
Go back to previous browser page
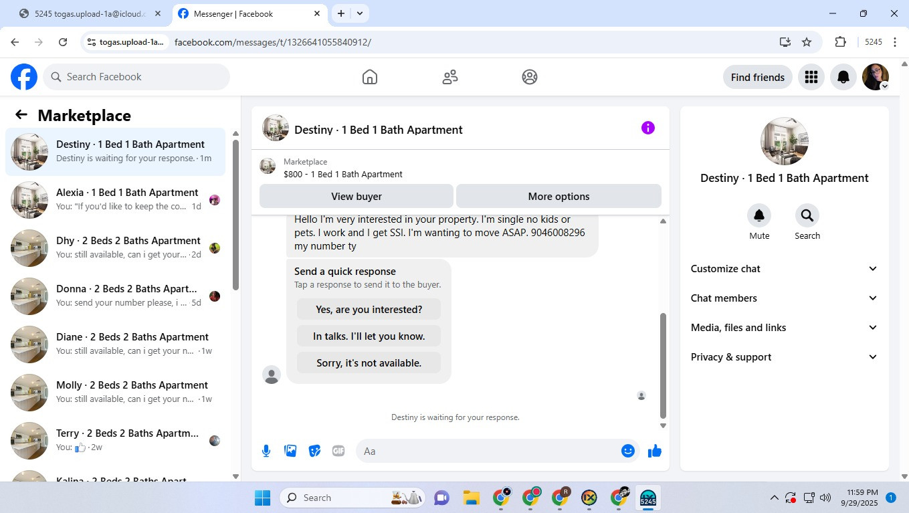coord(15,42)
